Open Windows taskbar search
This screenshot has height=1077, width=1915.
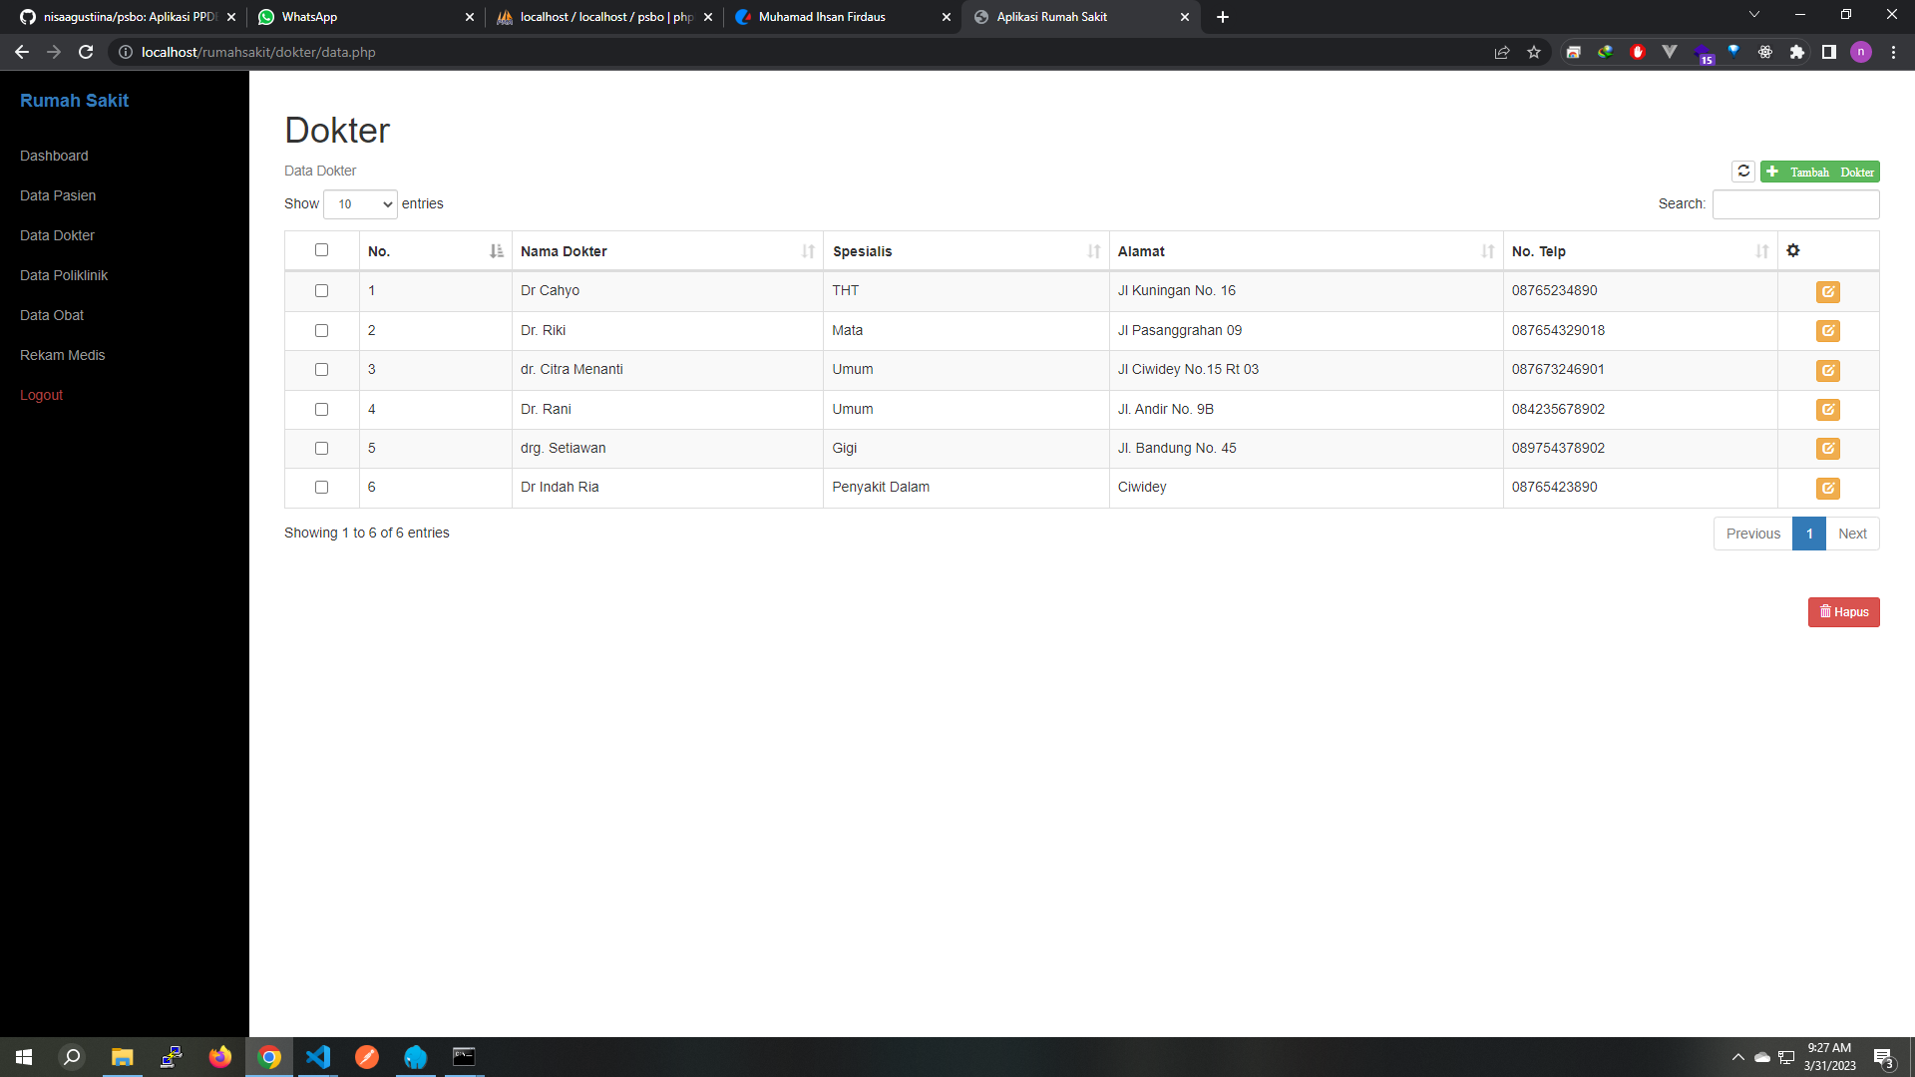point(72,1057)
